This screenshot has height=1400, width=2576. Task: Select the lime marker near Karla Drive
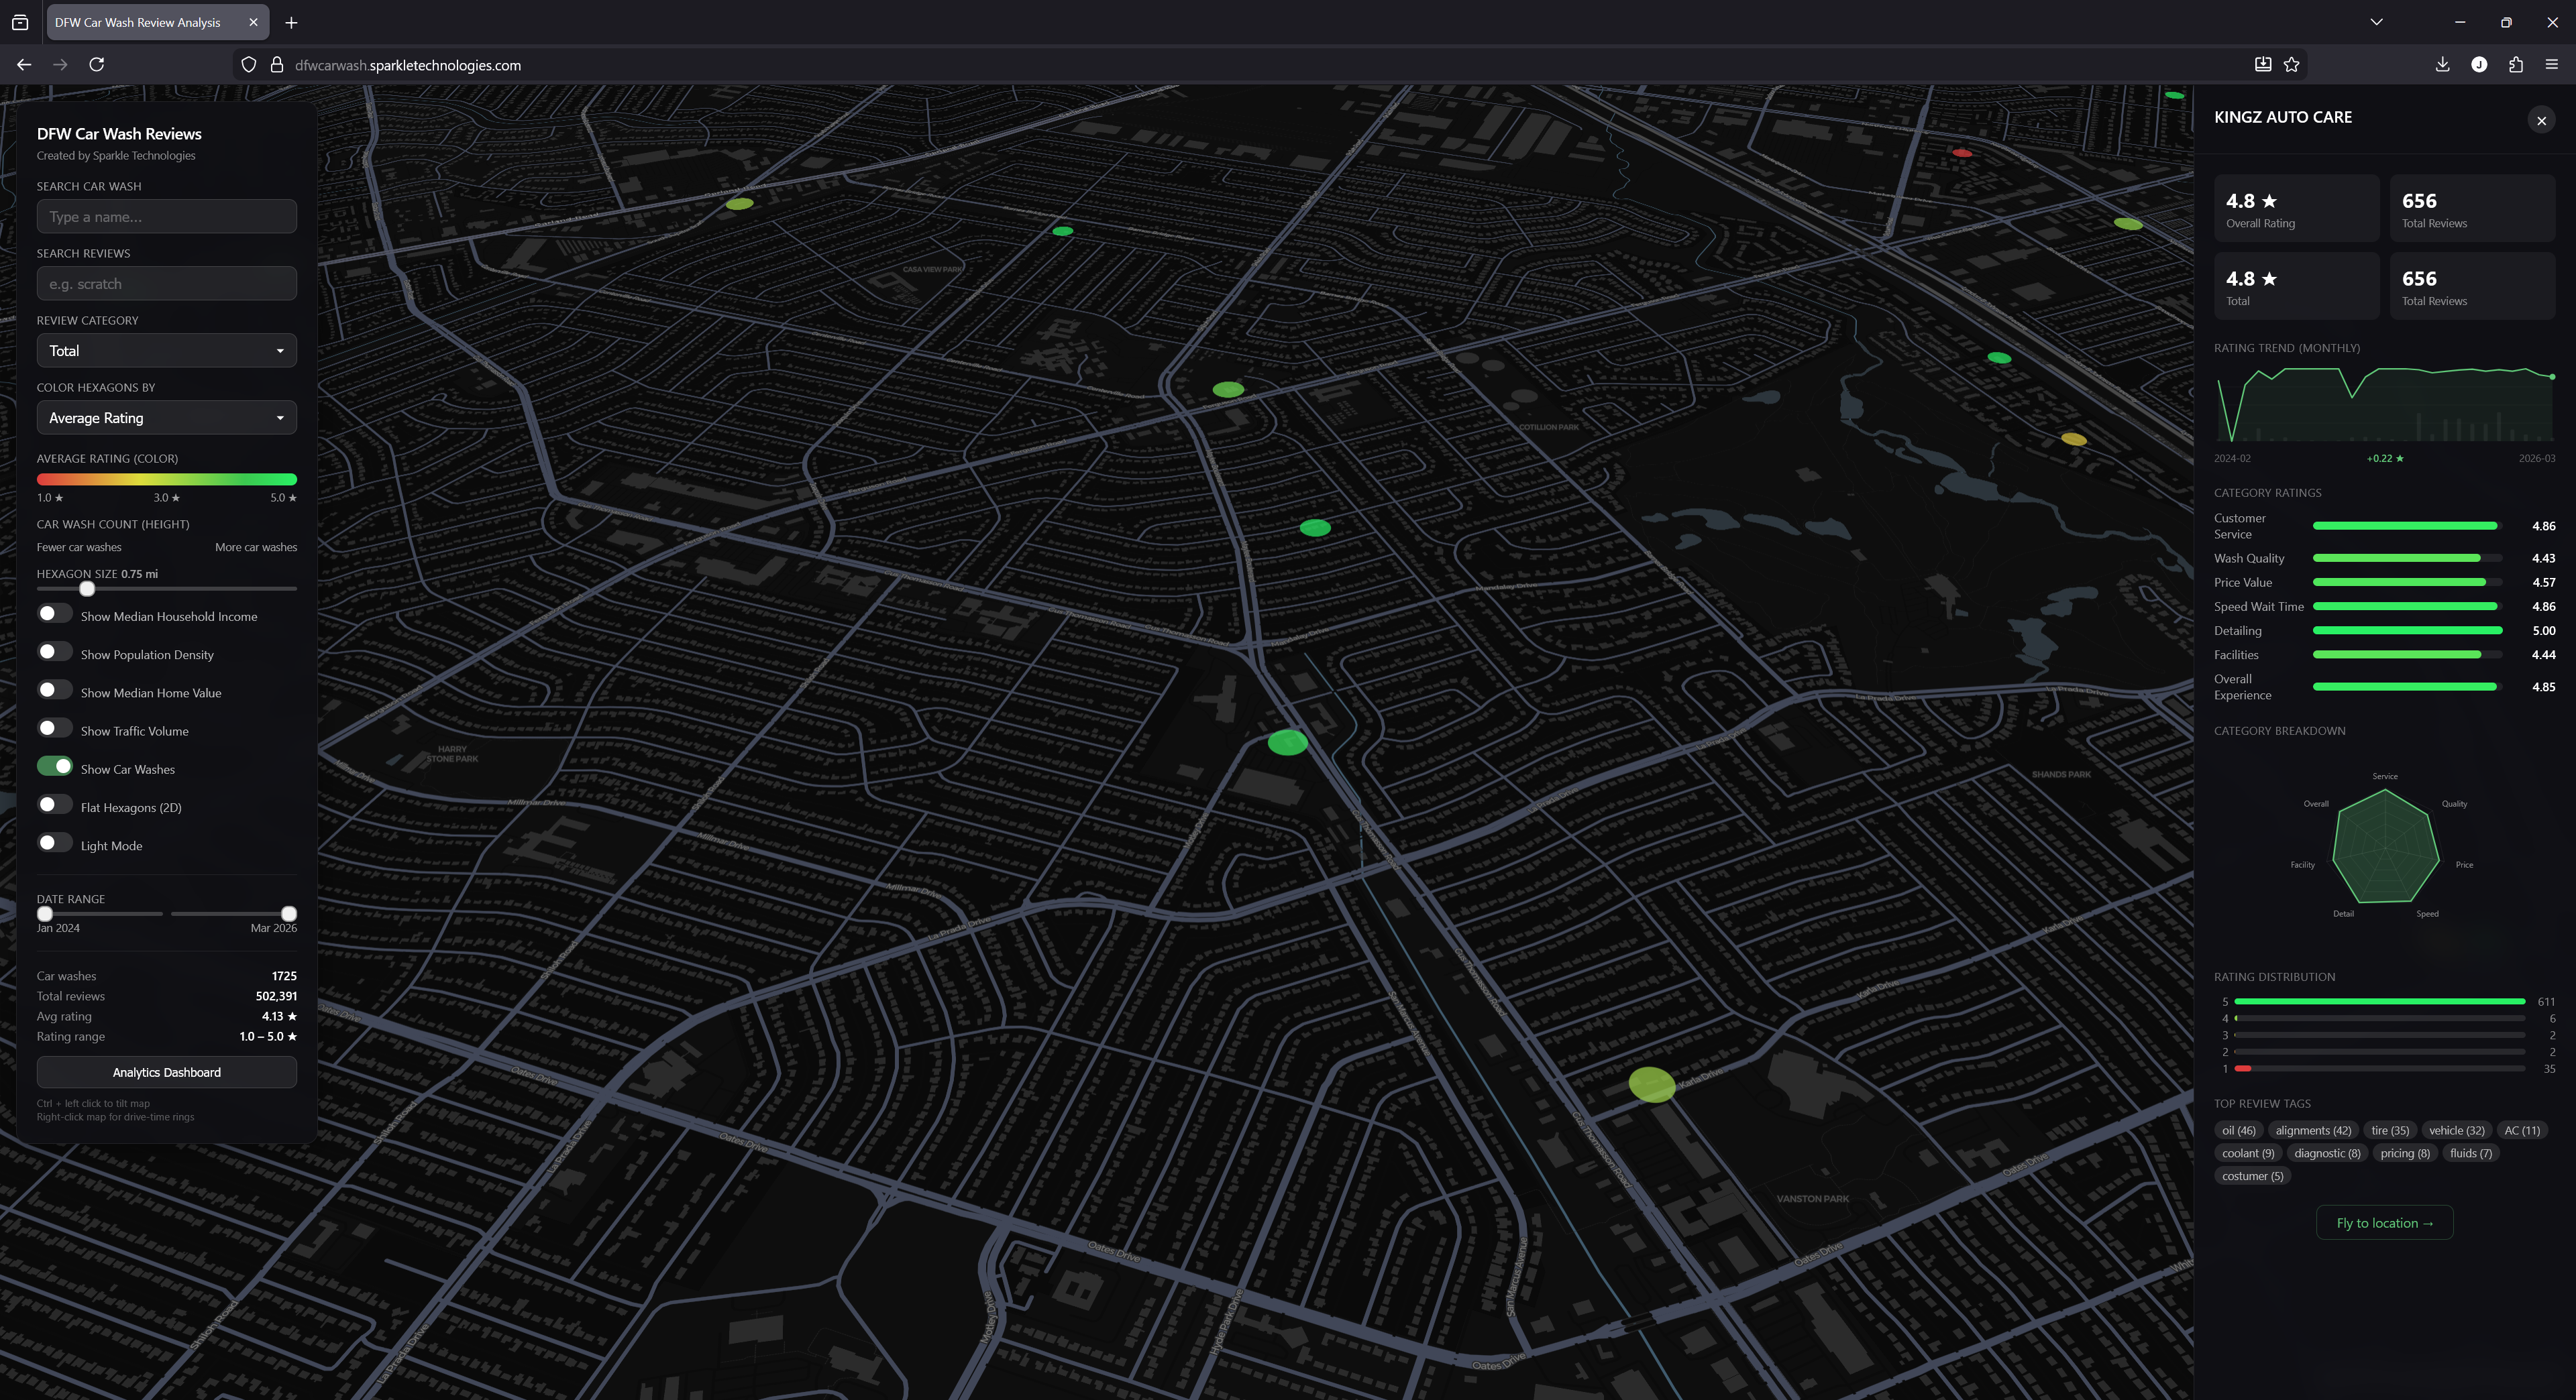point(1652,1084)
